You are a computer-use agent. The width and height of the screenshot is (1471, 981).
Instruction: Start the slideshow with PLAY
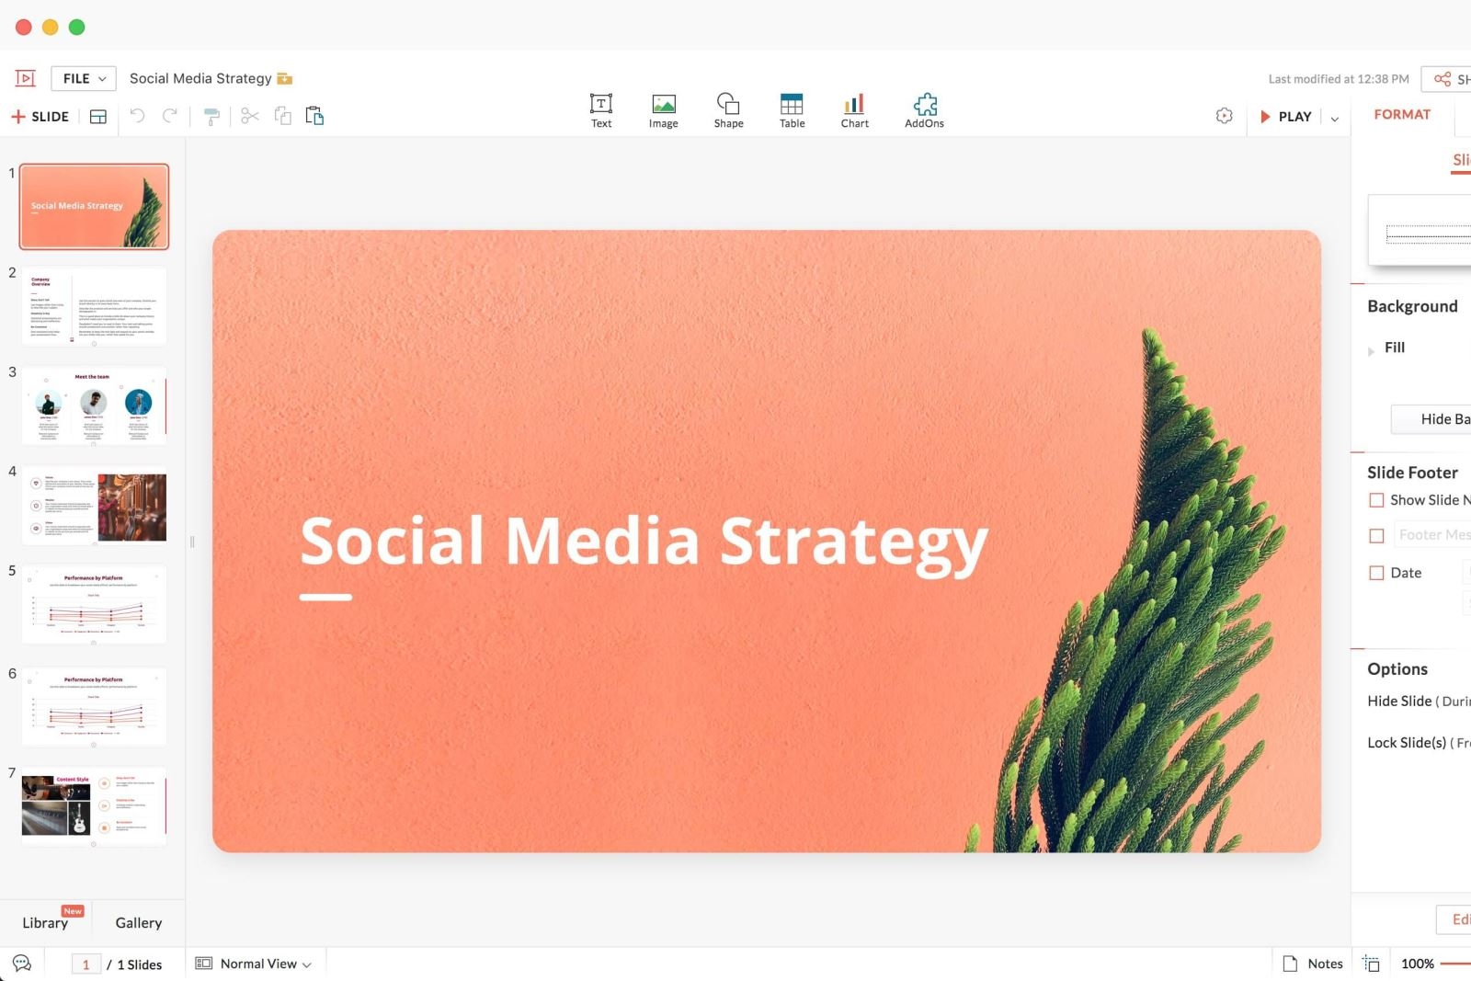coord(1286,117)
